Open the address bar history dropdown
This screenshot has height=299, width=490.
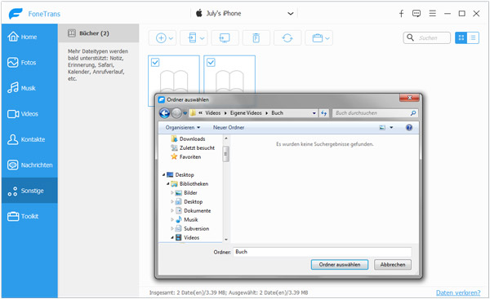(314, 113)
